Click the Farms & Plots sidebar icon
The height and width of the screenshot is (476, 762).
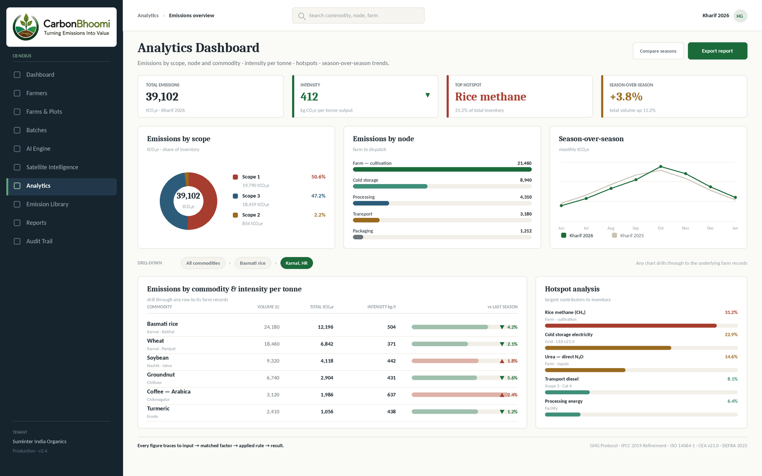(17, 112)
